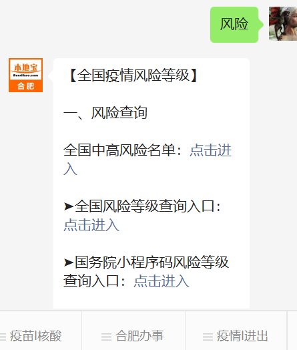Click the menu lines icon beside 合肥办事
The width and height of the screenshot is (297, 350).
[106, 337]
